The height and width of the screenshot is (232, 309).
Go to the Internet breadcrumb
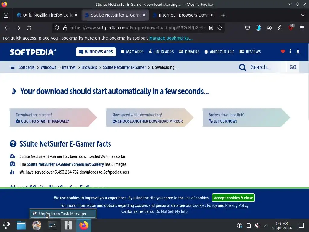[68, 67]
